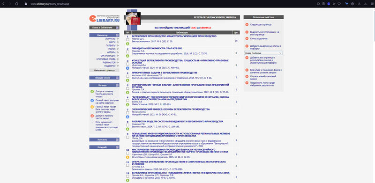Tick the checkbox for publication 4
Image resolution: width=375 pixels, height=183 pixels.
click(x=127, y=76)
